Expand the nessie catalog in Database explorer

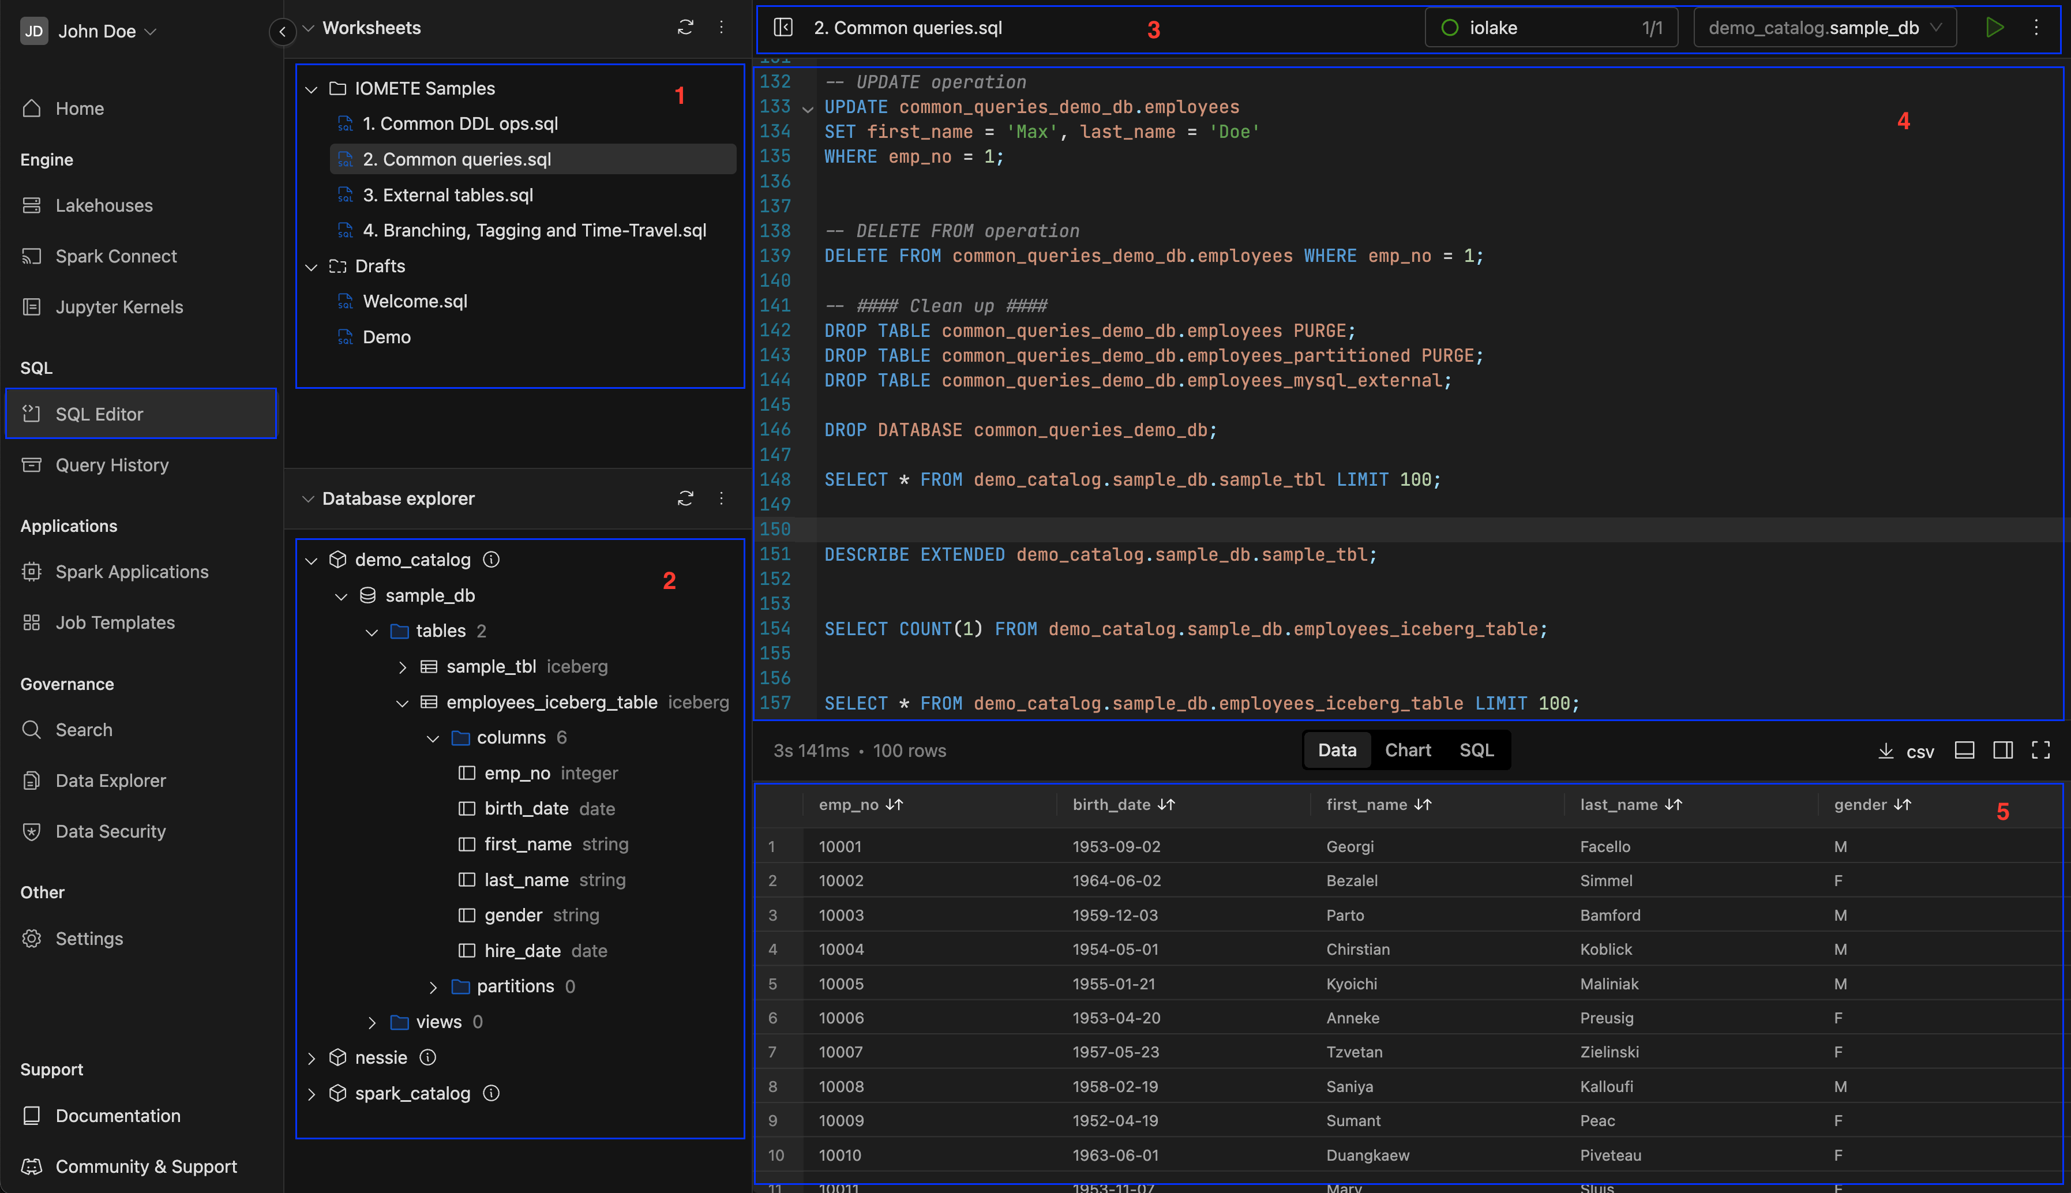click(x=312, y=1056)
